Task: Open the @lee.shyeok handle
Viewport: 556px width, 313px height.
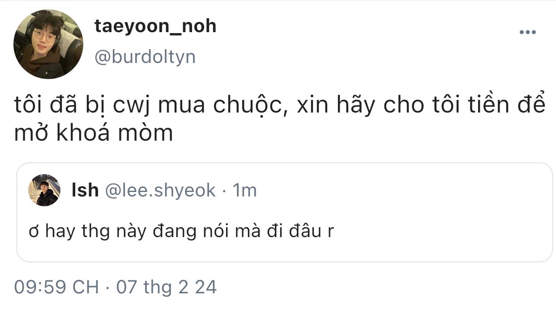Action: pyautogui.click(x=160, y=191)
